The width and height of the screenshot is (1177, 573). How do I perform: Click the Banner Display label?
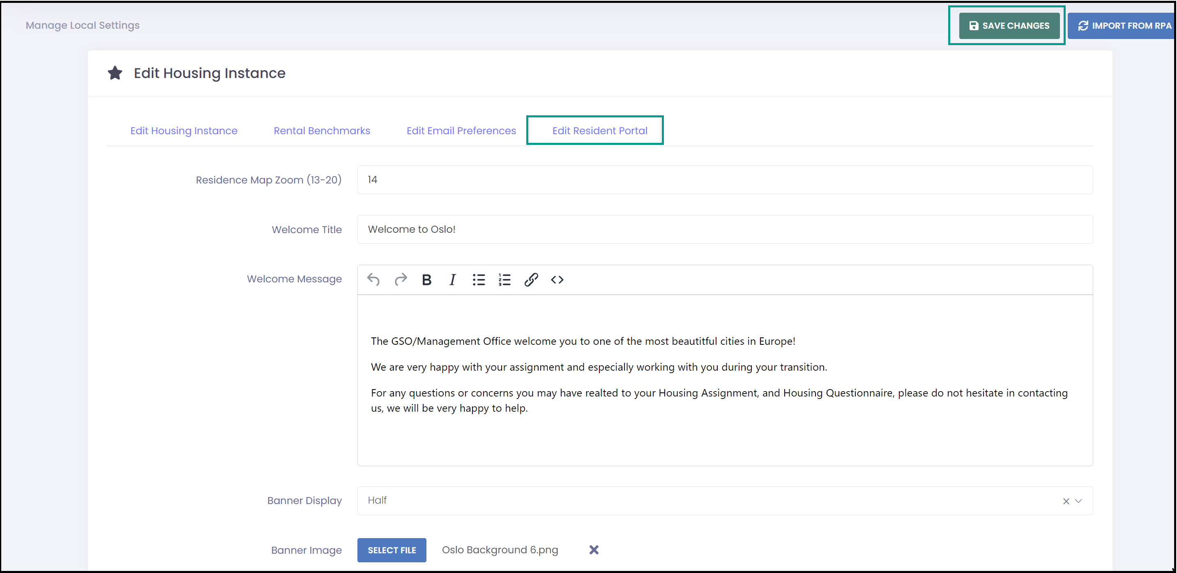(304, 501)
